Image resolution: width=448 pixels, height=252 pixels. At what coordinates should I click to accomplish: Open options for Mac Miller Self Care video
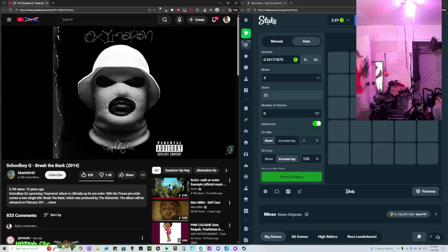(230, 203)
